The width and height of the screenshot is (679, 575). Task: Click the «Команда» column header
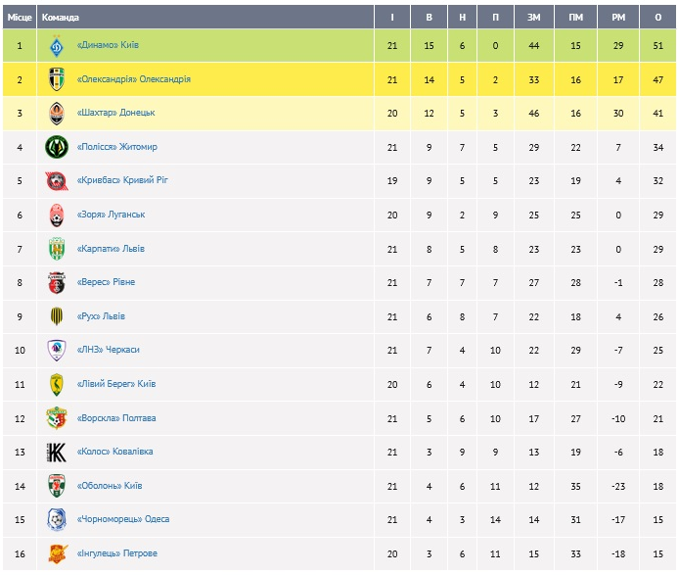[x=61, y=17]
